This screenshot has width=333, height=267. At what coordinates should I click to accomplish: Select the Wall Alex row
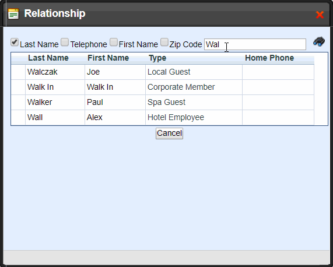[163, 117]
